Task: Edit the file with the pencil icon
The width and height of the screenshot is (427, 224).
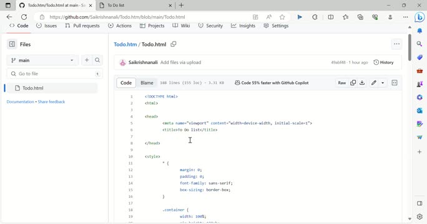Action: pos(374,83)
